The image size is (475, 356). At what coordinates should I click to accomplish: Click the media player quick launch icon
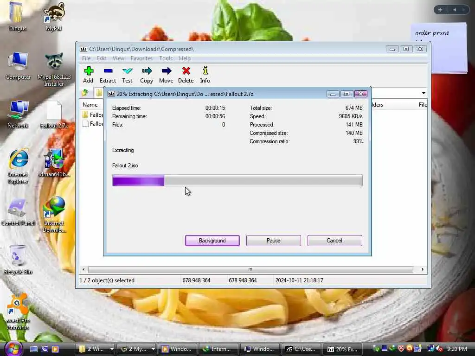click(x=55, y=350)
